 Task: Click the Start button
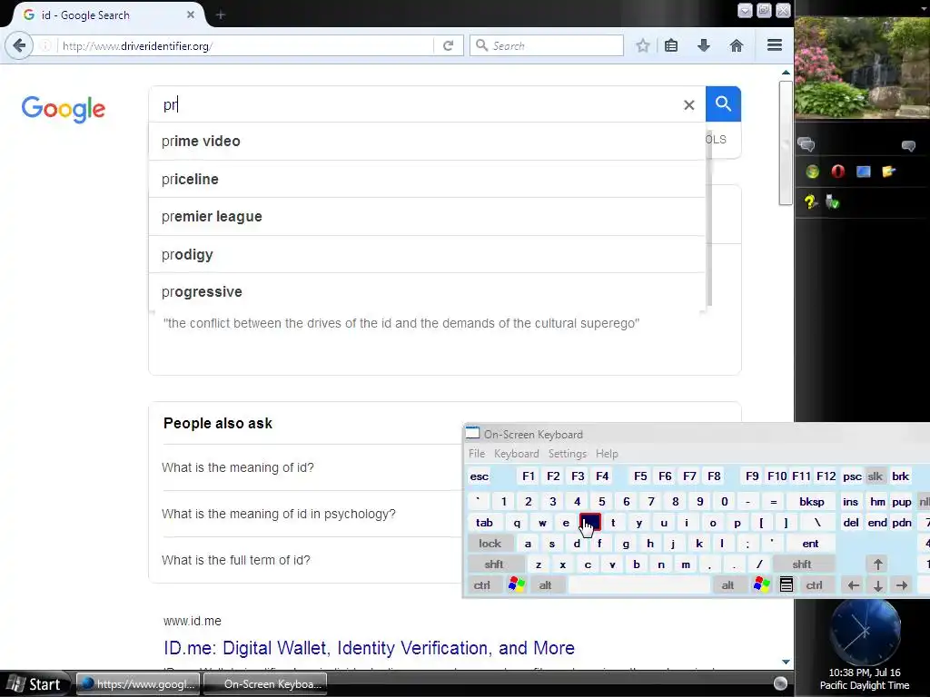35,684
